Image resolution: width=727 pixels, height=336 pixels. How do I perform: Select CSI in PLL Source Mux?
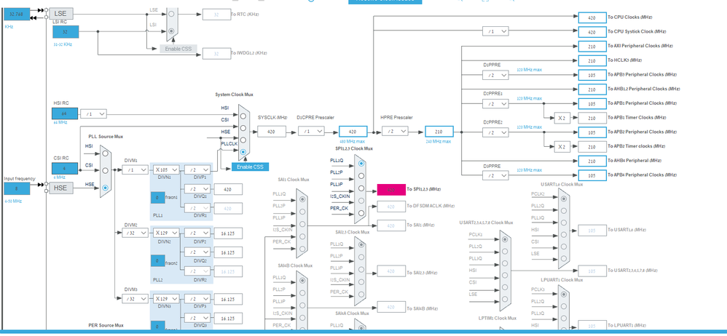tap(105, 170)
